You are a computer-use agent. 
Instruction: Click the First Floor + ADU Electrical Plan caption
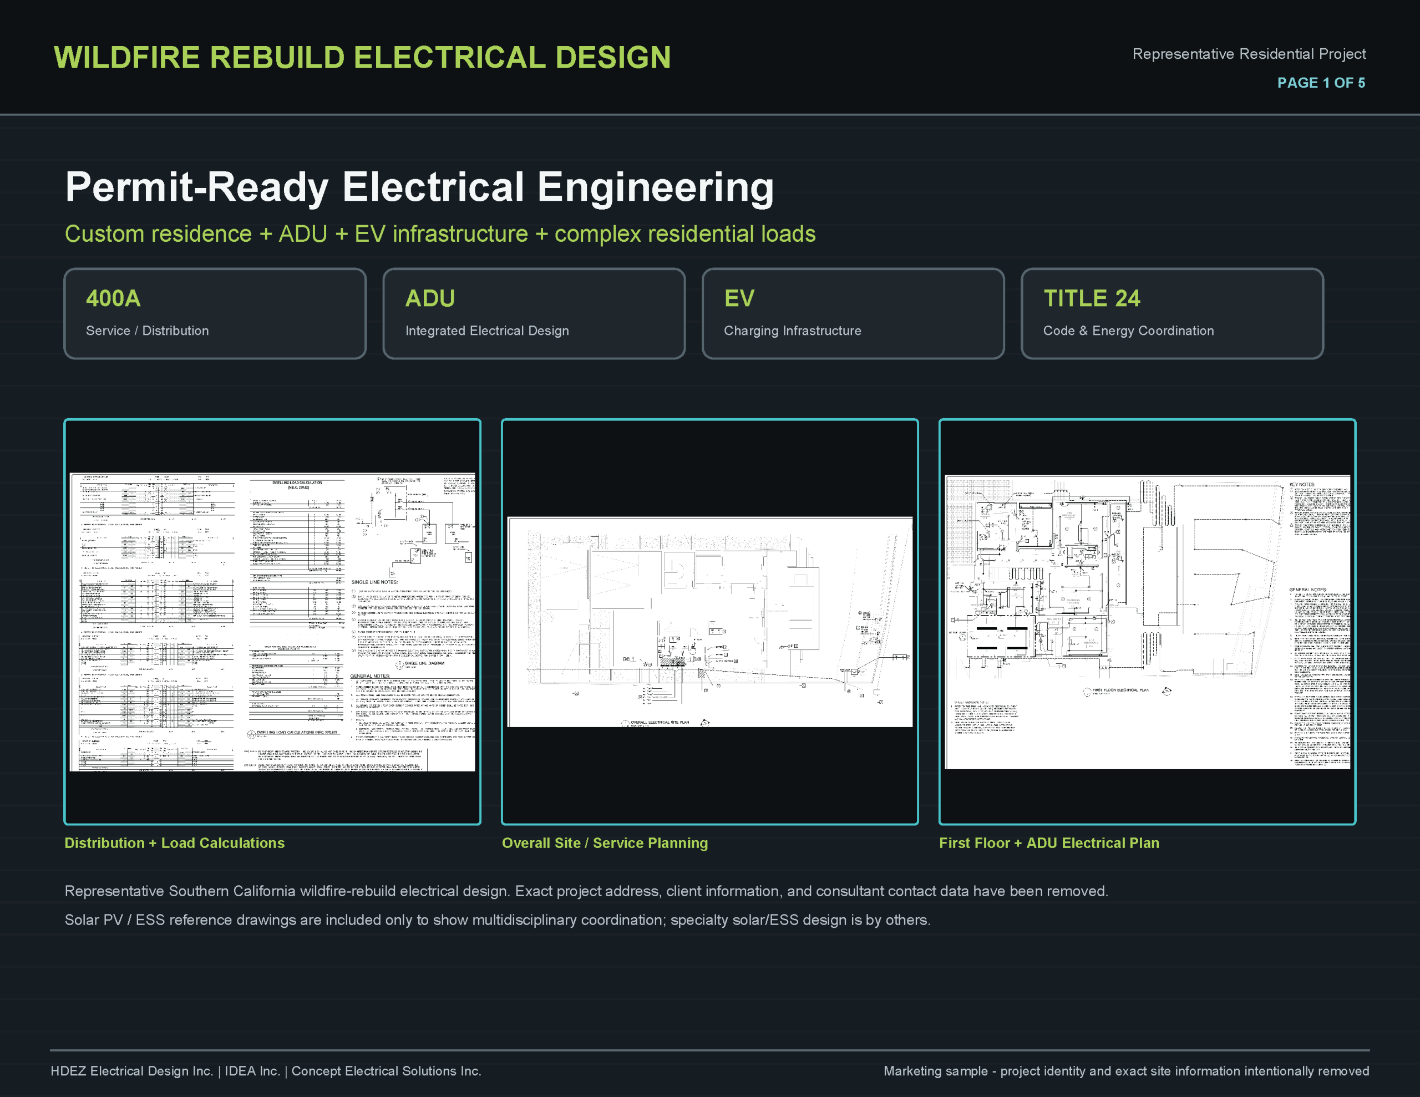click(x=1049, y=843)
